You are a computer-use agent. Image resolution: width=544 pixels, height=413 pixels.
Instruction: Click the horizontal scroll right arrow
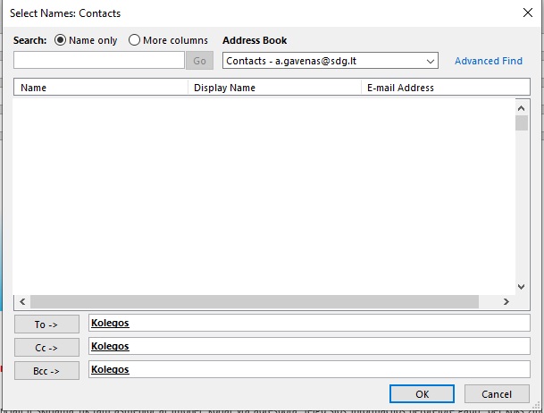tap(507, 301)
